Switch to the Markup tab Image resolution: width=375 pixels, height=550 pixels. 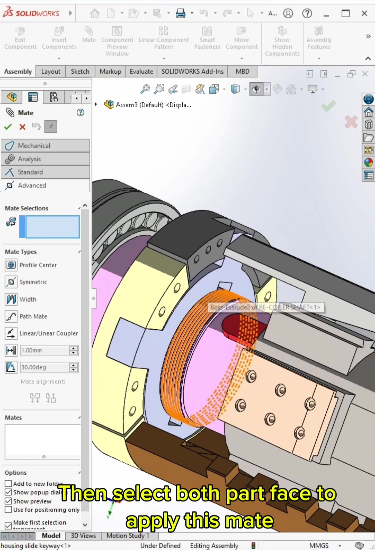110,72
